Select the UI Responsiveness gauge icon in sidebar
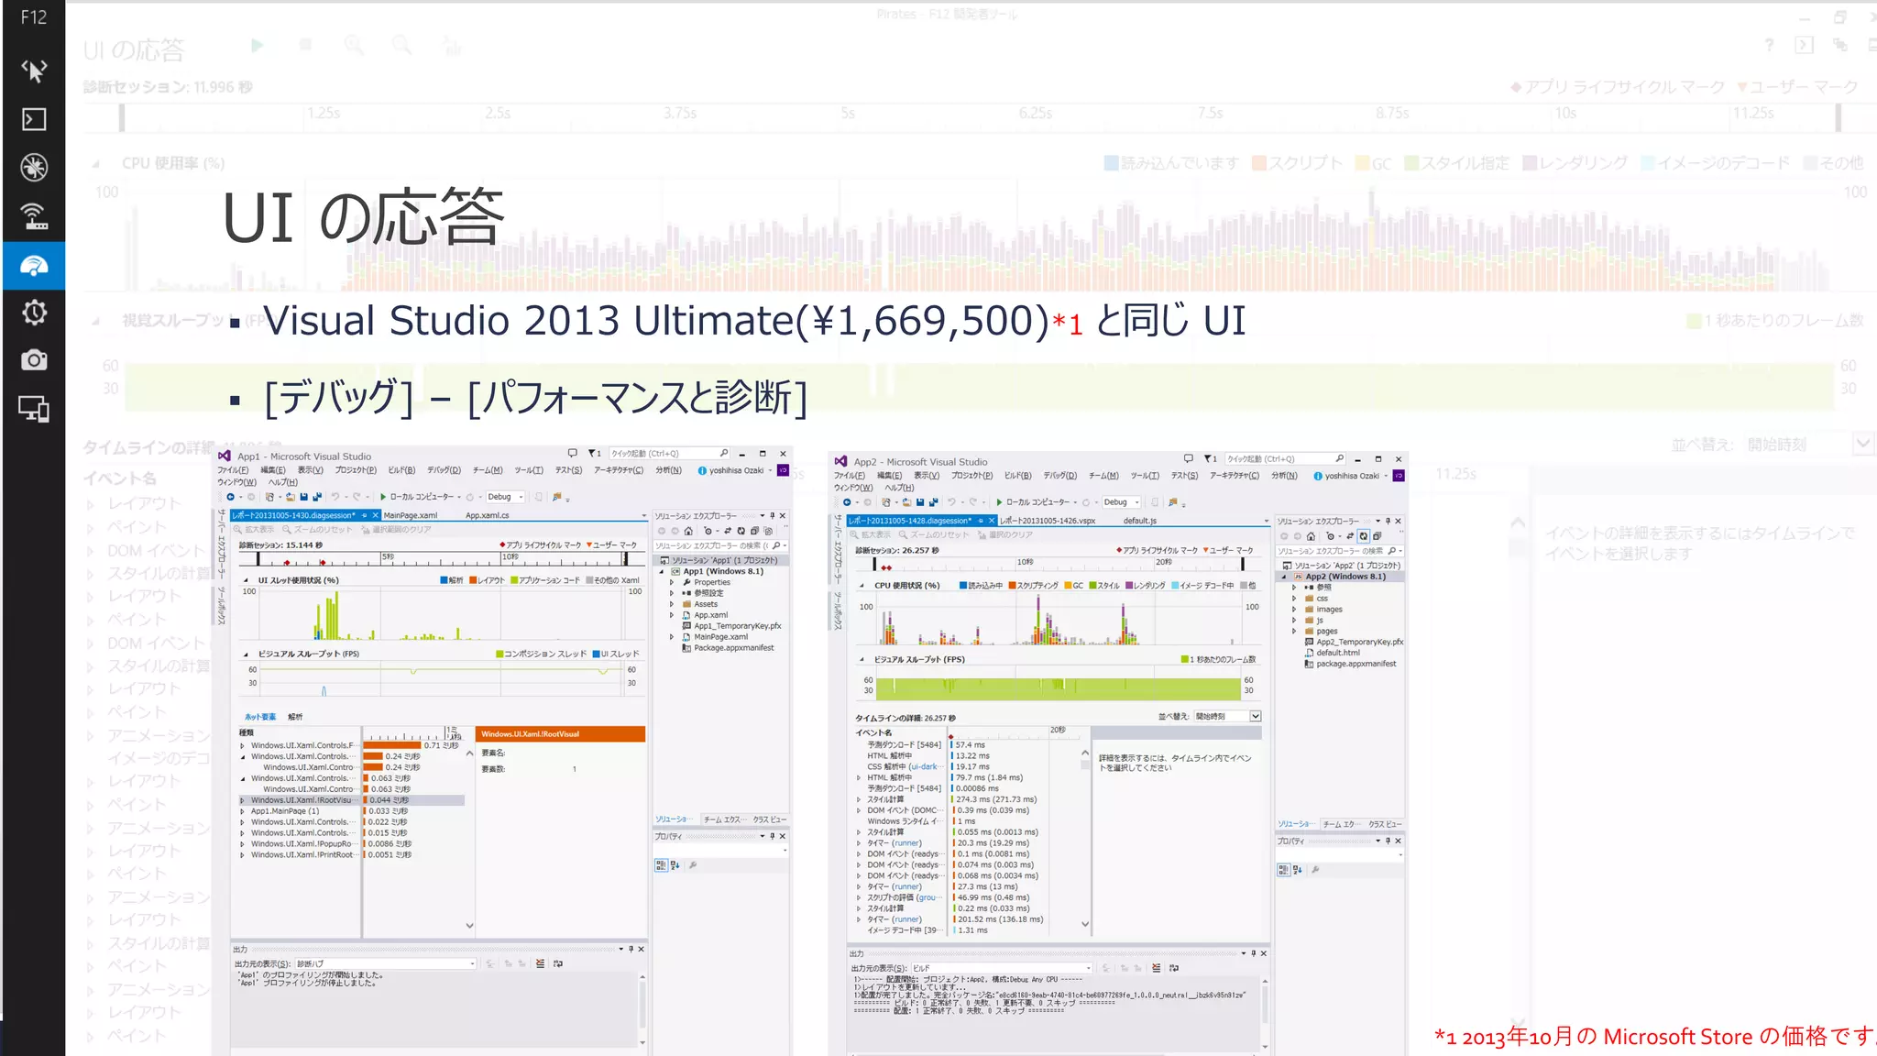The image size is (1877, 1056). pos(34,266)
